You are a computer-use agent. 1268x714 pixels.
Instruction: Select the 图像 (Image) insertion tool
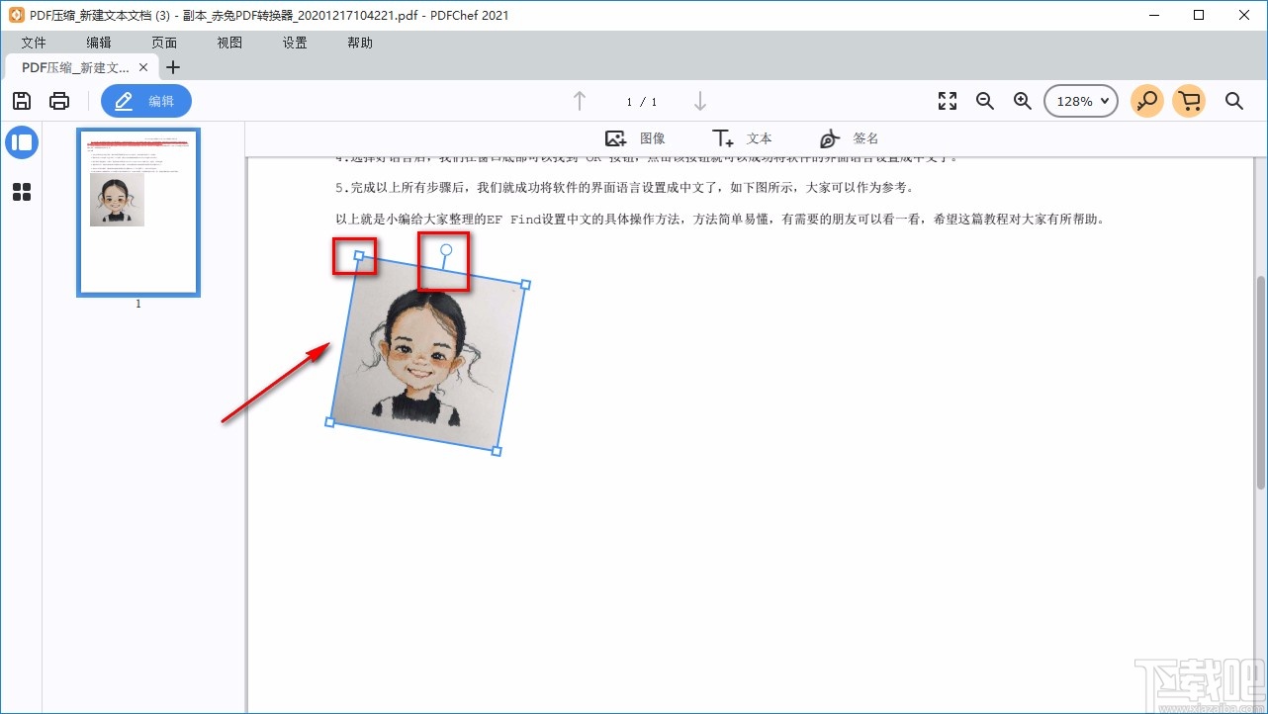(638, 137)
